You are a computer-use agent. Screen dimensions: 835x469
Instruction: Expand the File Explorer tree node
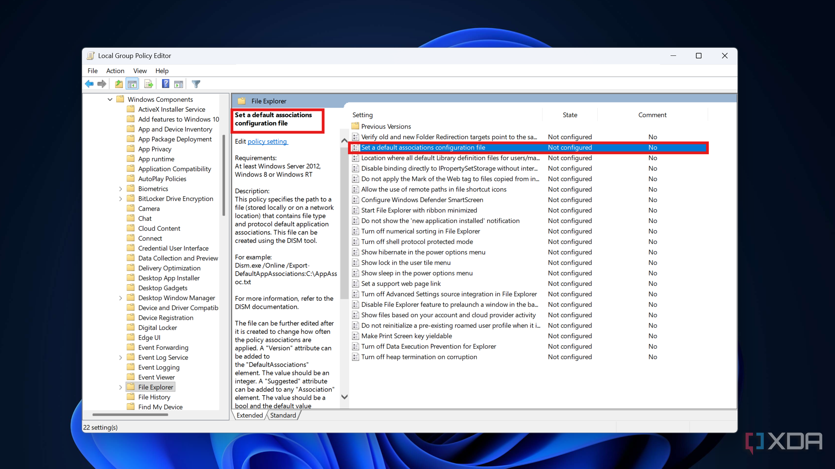click(120, 387)
